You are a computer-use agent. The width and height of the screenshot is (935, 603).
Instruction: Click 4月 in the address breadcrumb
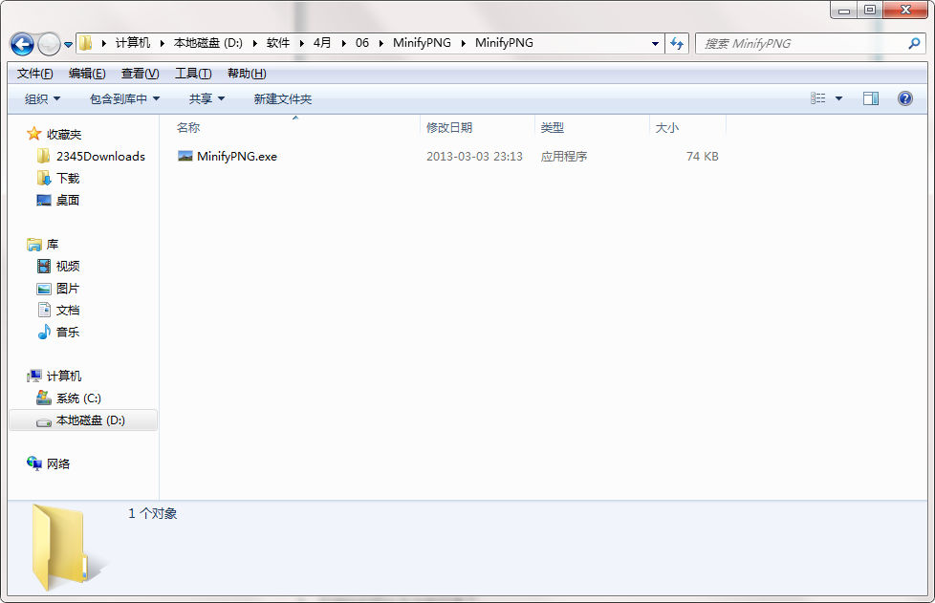pos(322,43)
